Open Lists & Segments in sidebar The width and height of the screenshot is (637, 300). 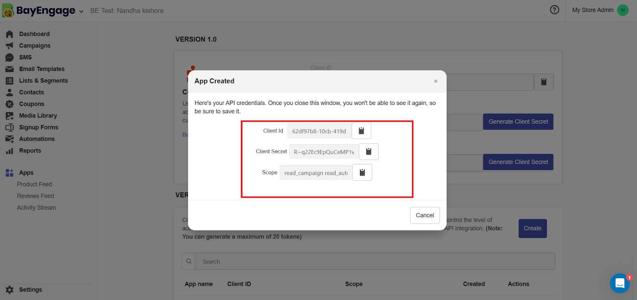pos(43,80)
